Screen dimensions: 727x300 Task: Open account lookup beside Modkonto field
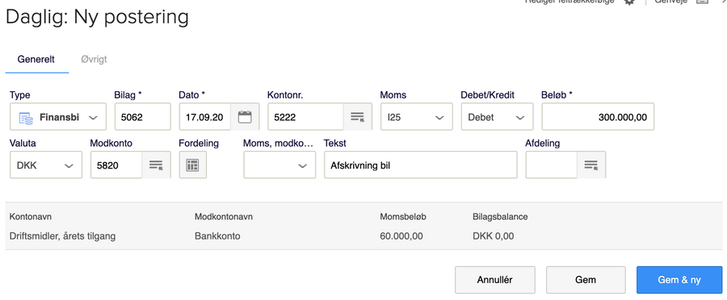[x=156, y=165]
